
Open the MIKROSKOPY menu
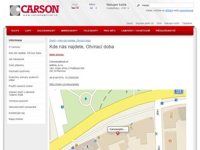coord(69,31)
